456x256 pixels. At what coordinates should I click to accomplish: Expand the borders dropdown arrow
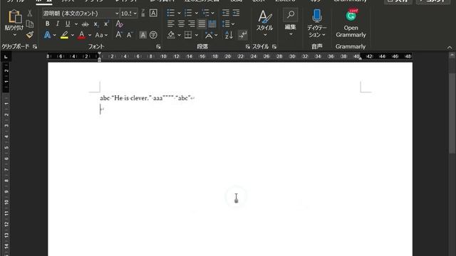(197, 35)
